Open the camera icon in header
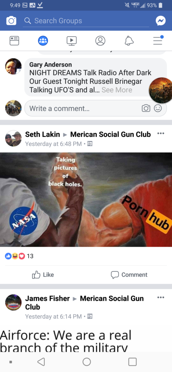This screenshot has width=172, height=372. tap(11, 21)
